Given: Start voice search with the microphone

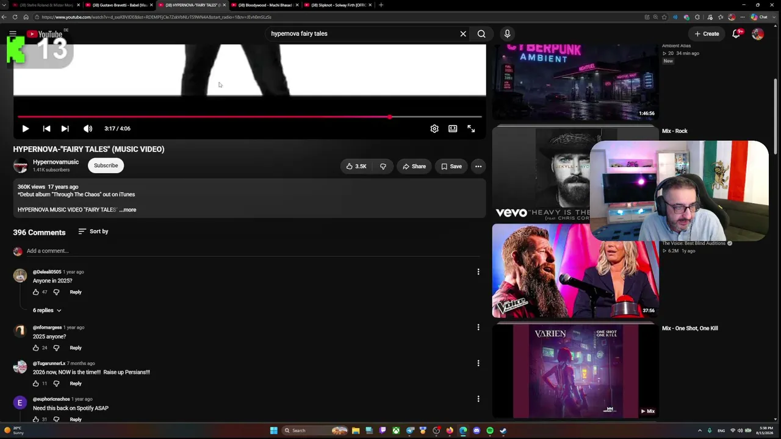Looking at the screenshot, I should coord(507,34).
